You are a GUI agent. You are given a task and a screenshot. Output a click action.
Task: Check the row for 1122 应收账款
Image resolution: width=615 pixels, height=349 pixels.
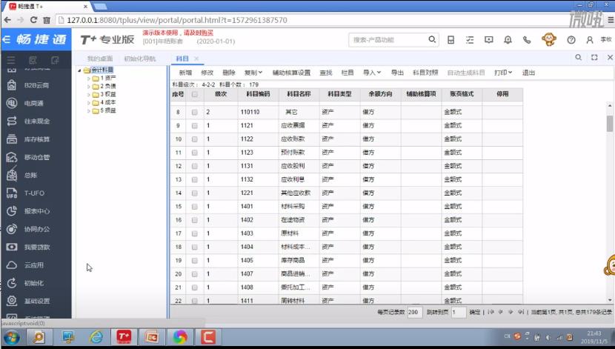click(x=195, y=139)
